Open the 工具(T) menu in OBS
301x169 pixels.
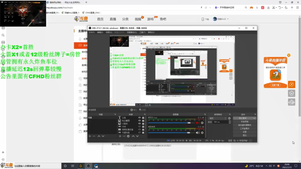(143, 32)
